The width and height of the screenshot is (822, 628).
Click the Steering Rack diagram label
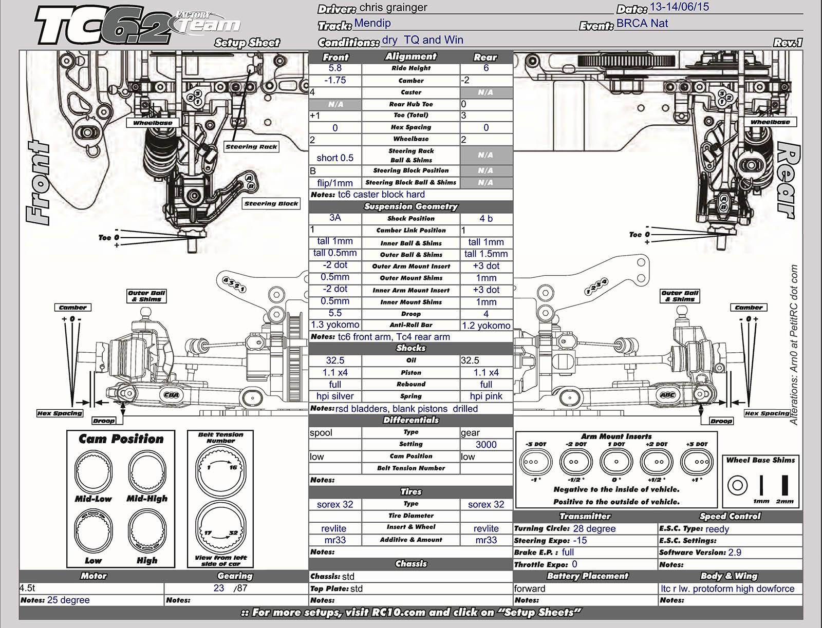pos(251,147)
